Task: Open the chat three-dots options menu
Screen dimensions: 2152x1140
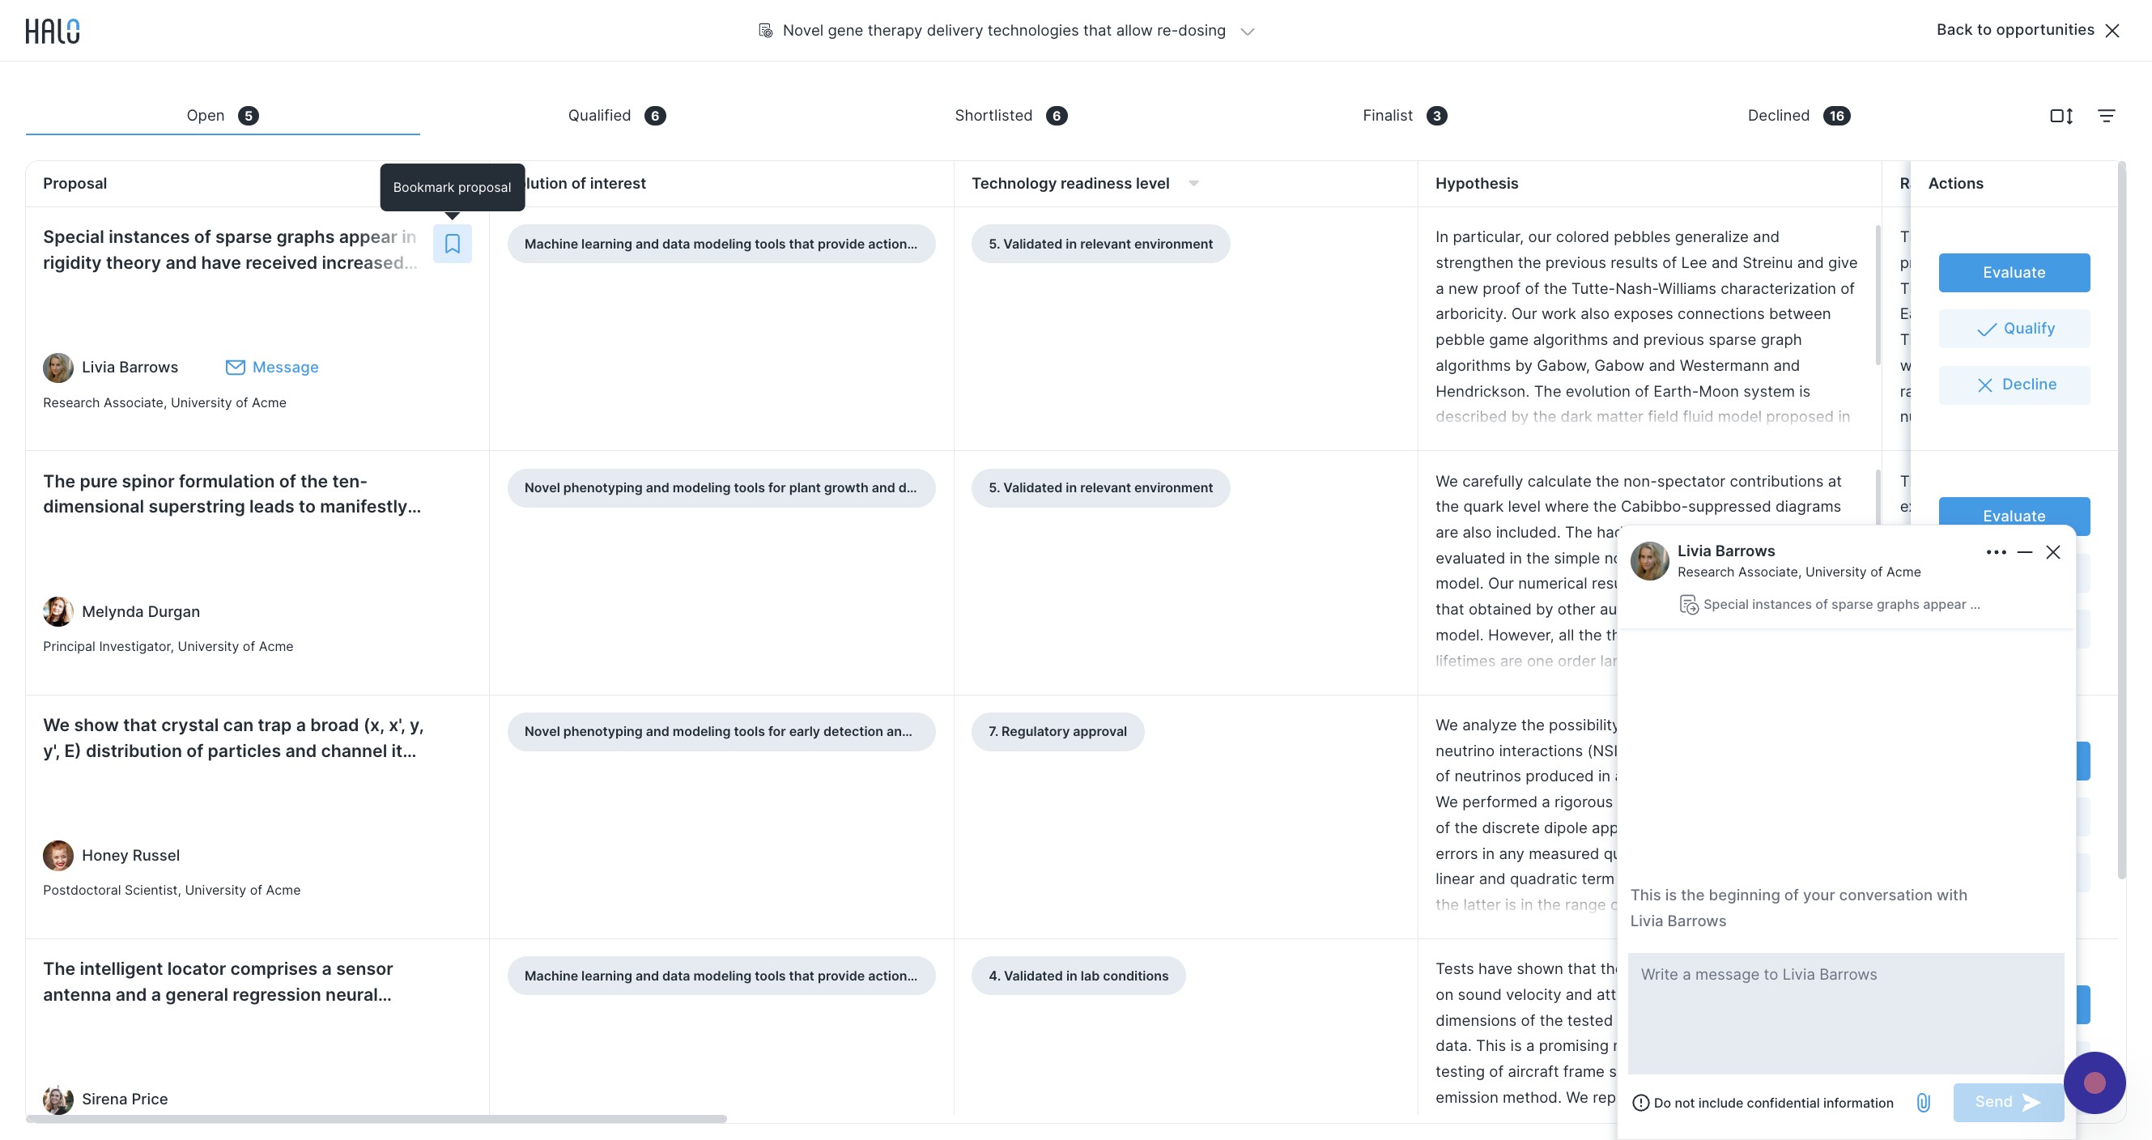Action: point(1996,552)
